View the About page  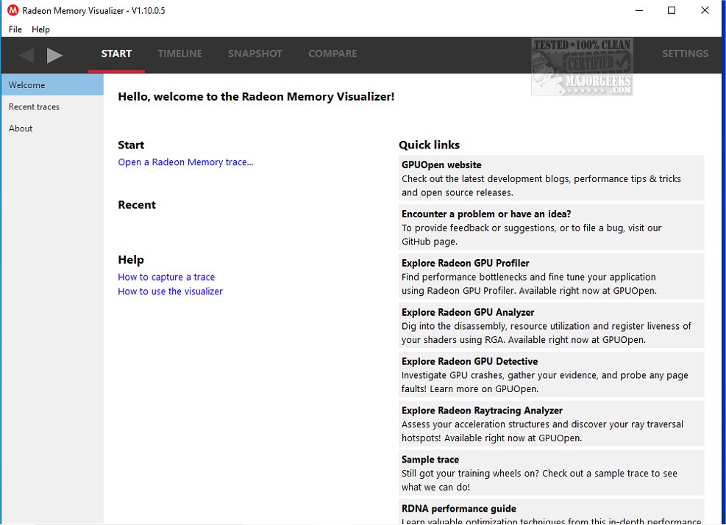point(21,128)
